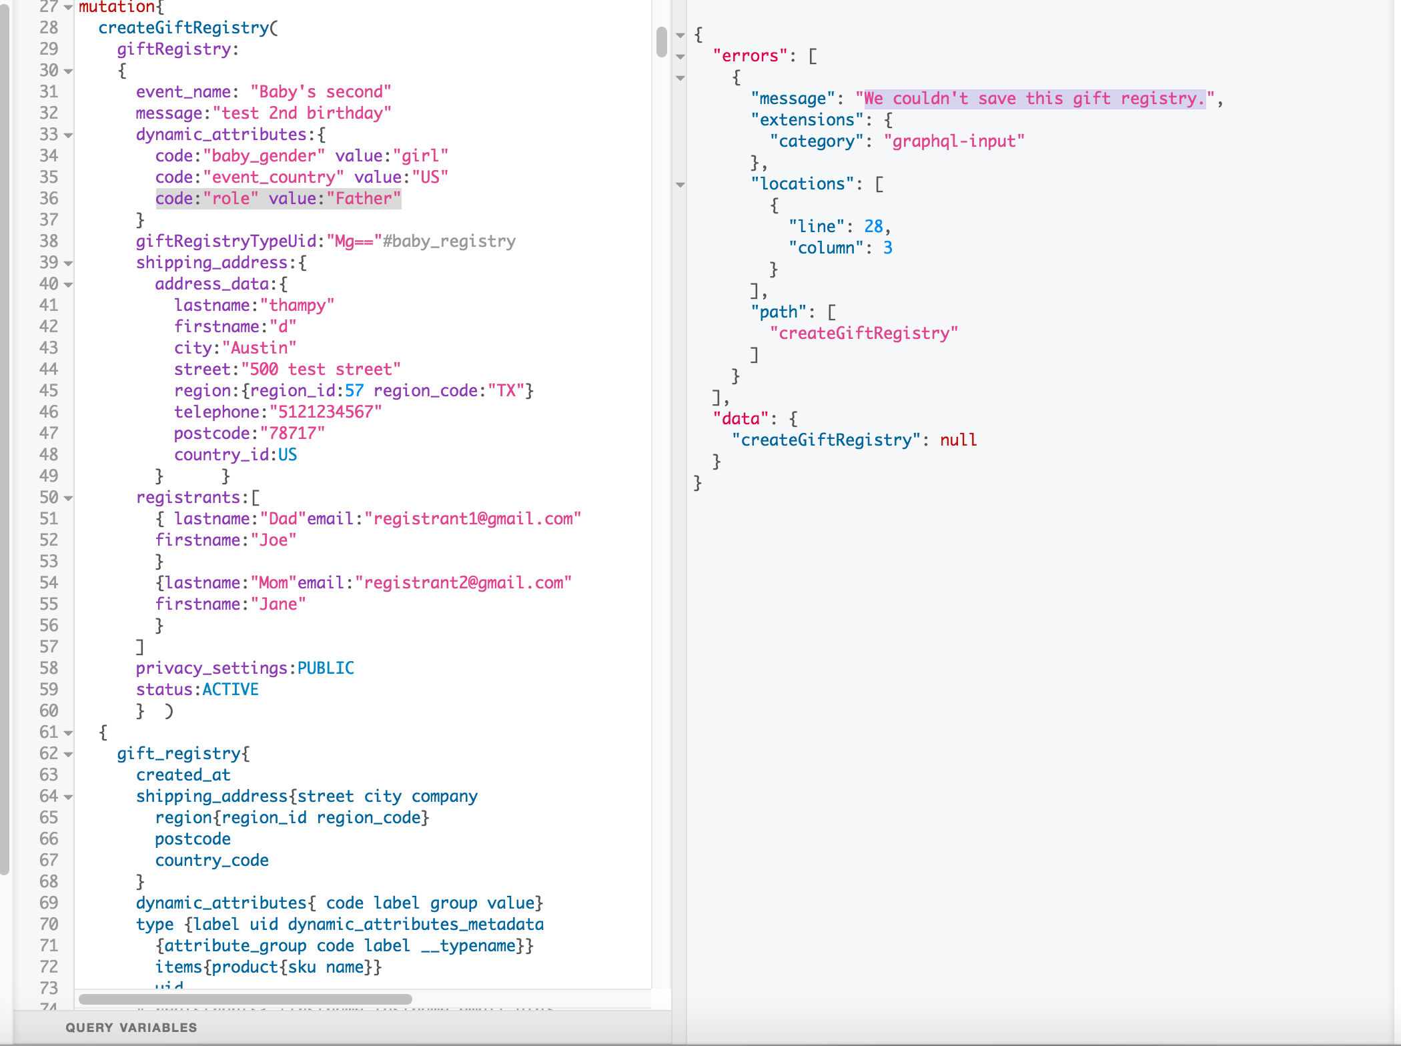The image size is (1401, 1046).
Task: Collapse the top-level fold in response panel
Action: point(680,33)
